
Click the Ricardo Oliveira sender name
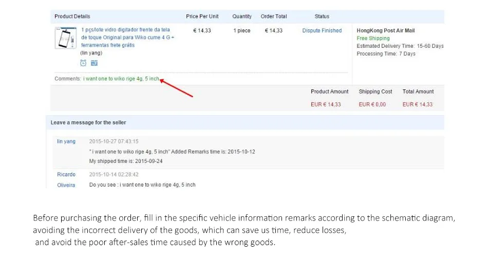[x=66, y=179]
